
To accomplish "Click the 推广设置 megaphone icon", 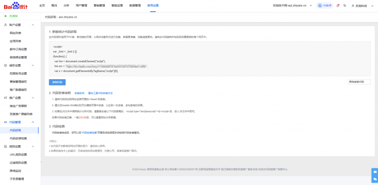I will [x=5, y=98].
